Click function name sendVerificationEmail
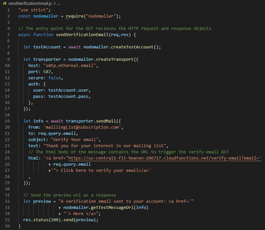265x230 pixels. click(82, 35)
